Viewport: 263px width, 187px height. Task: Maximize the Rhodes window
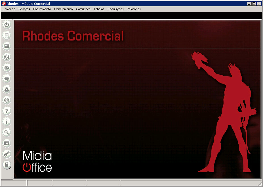[254, 3]
